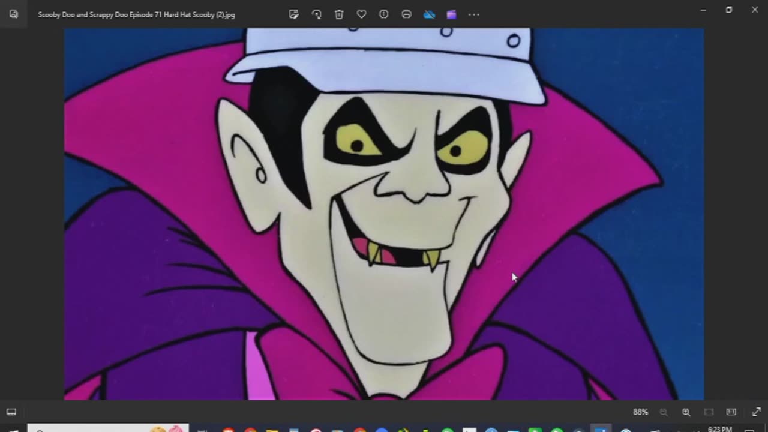Toggle the filmstrip icon at the bottom left
Image resolution: width=768 pixels, height=432 pixels.
tap(11, 412)
